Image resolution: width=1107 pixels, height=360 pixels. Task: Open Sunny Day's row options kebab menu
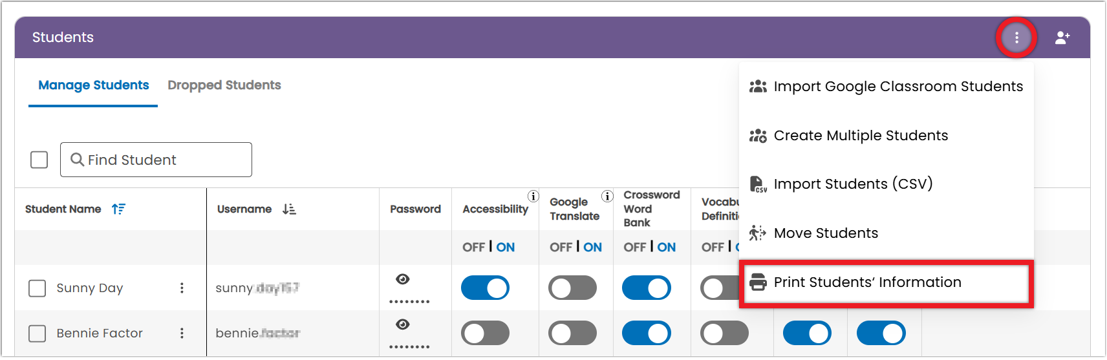pos(182,288)
